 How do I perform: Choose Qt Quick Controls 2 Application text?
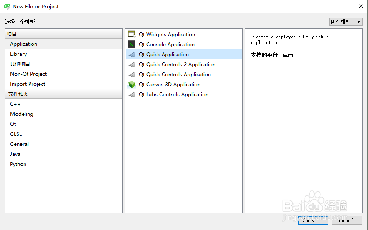click(177, 65)
